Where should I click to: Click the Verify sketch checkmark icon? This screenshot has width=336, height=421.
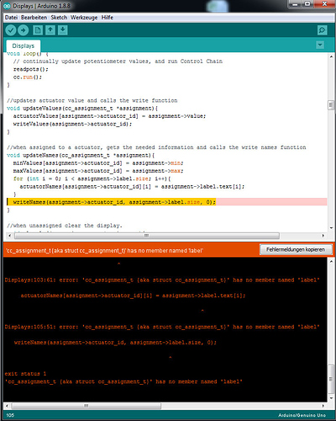(x=11, y=30)
